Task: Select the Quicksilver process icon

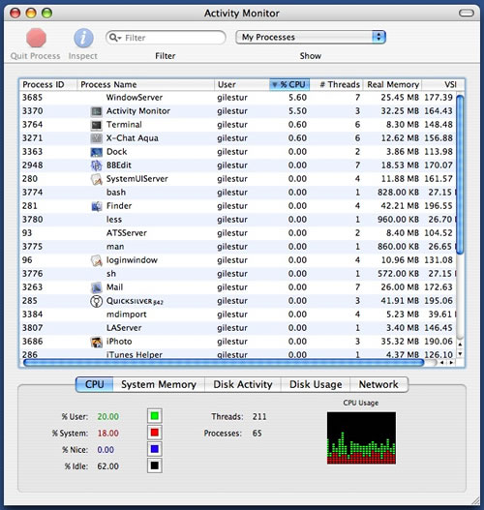Action: (96, 301)
